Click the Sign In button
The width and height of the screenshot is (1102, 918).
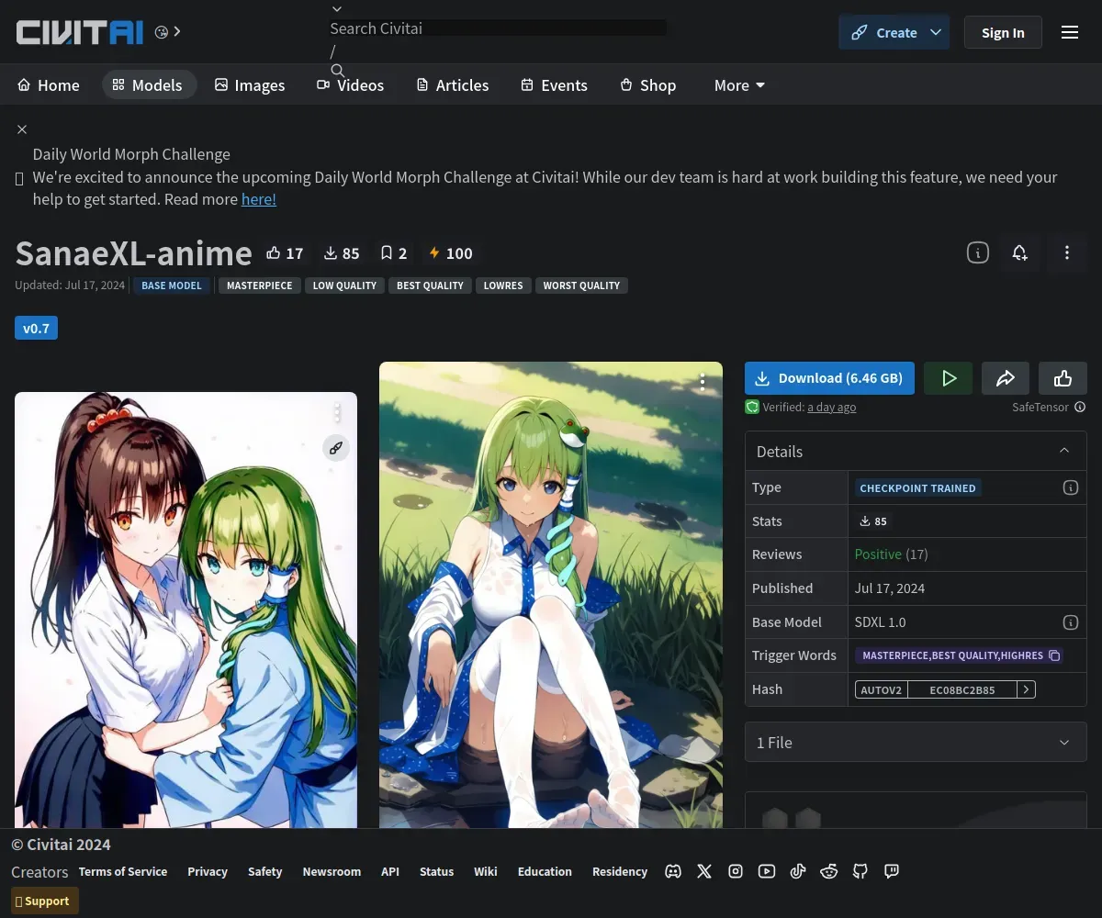click(1003, 32)
